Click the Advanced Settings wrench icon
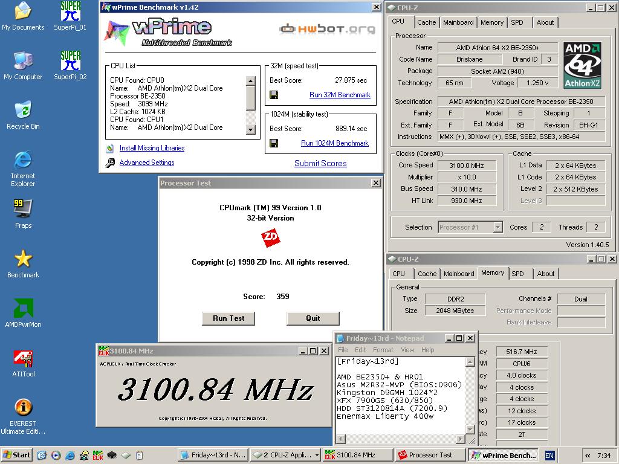619x464 pixels. click(x=110, y=163)
